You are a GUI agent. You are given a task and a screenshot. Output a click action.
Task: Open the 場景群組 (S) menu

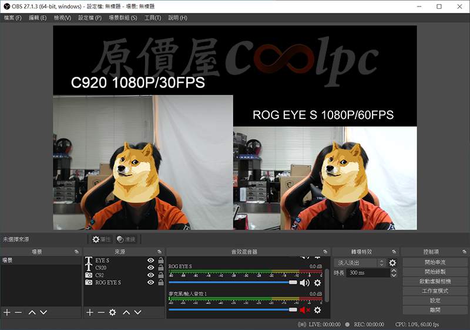[x=123, y=18]
